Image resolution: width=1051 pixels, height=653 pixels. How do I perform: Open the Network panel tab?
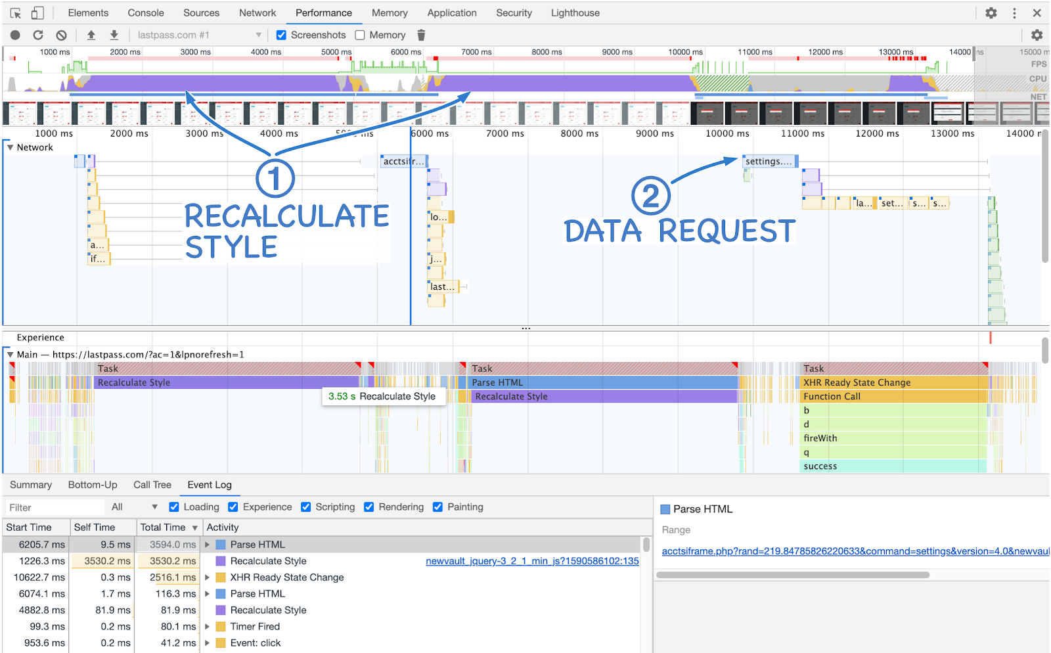pos(257,13)
